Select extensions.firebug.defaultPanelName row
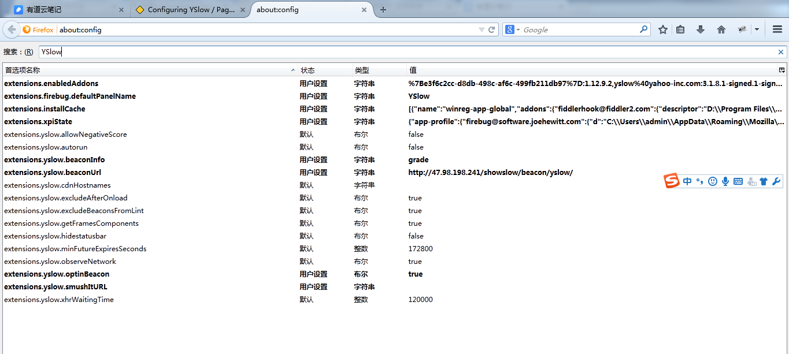 click(x=394, y=96)
